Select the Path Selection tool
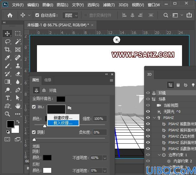196x175 pixels. coord(18,98)
